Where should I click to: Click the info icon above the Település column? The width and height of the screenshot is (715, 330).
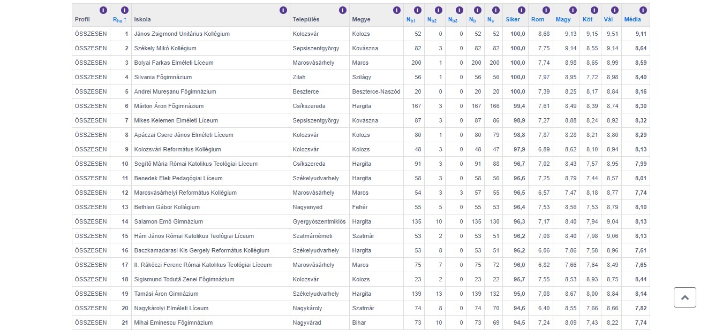[343, 10]
